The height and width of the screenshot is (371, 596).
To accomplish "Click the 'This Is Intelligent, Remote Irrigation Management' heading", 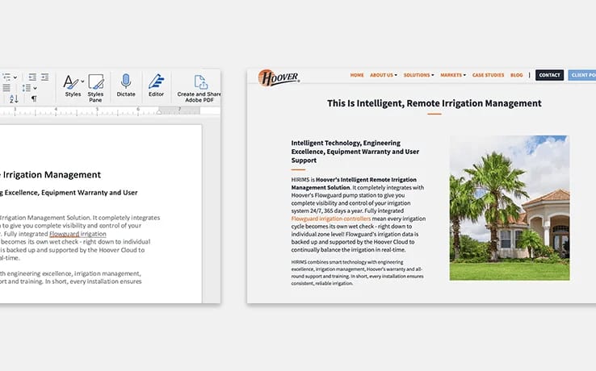I will pos(434,103).
